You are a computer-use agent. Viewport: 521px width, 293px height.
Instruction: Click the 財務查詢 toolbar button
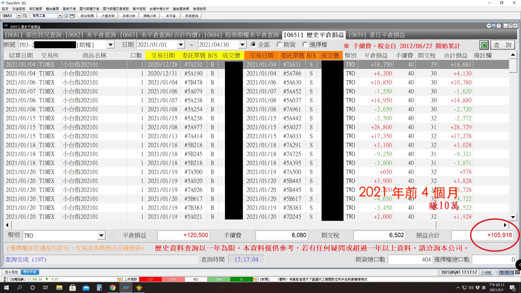pyautogui.click(x=192, y=16)
